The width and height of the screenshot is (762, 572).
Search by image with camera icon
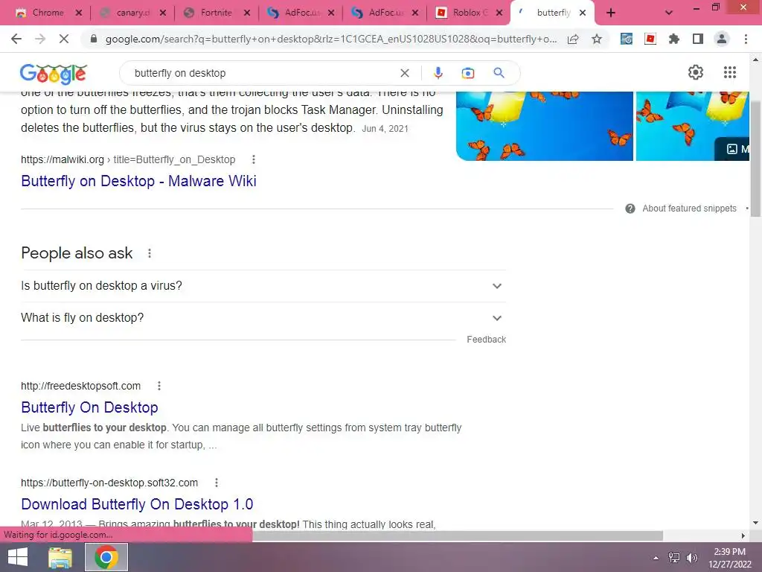(467, 73)
